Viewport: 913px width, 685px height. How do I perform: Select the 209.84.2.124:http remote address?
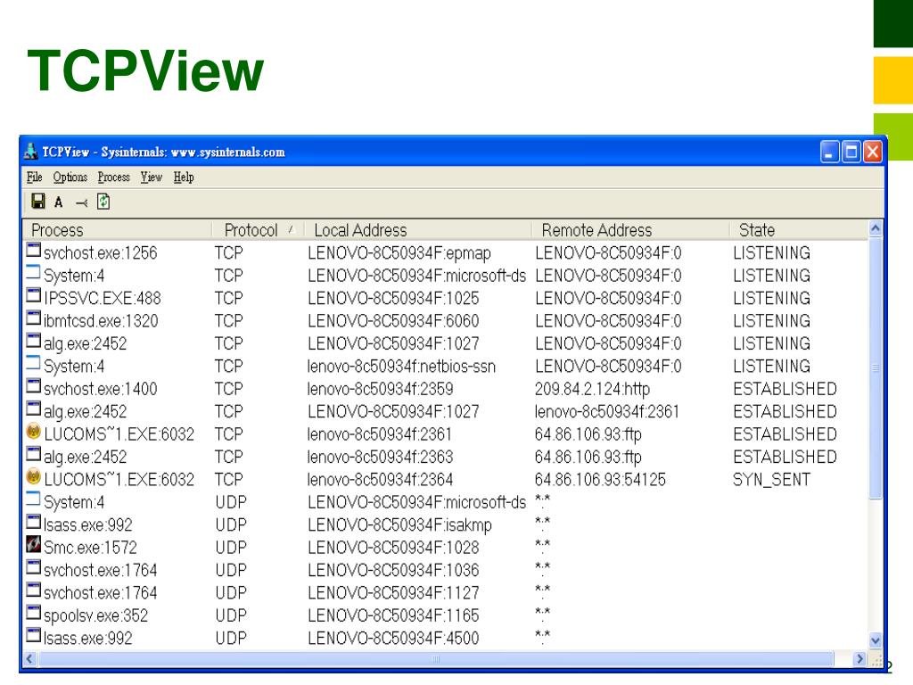[x=592, y=389]
